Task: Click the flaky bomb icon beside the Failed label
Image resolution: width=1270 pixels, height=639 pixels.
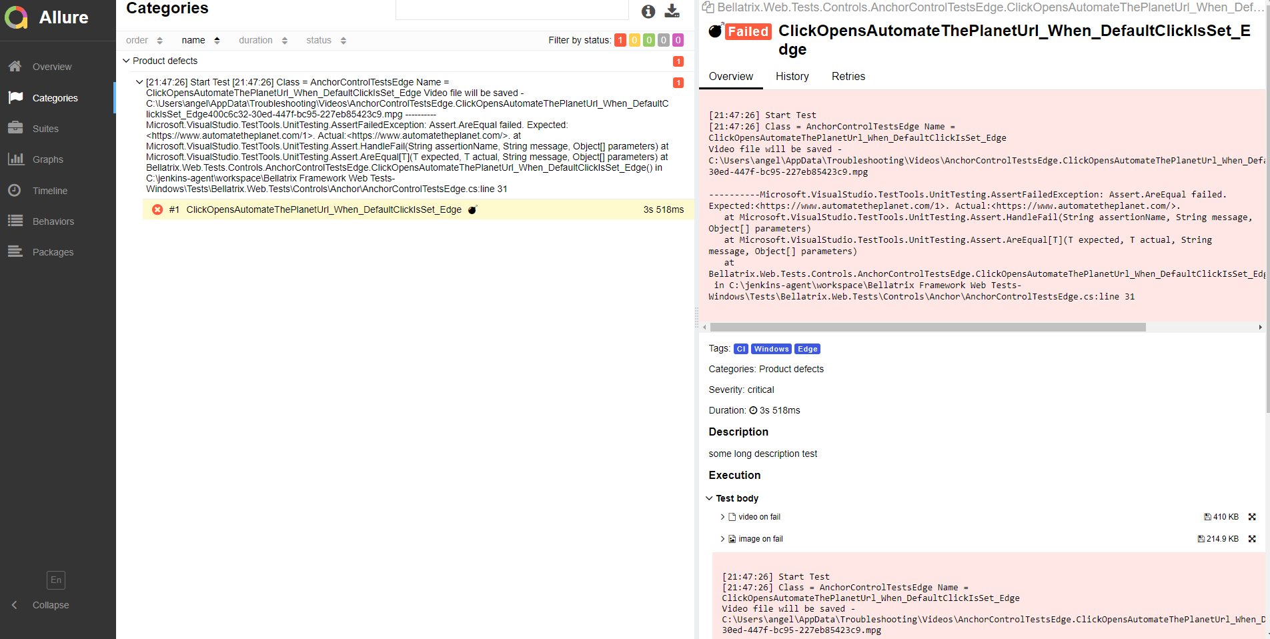Action: click(x=716, y=31)
